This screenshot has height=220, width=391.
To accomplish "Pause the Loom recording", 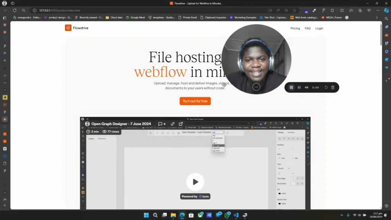I will click(x=299, y=87).
